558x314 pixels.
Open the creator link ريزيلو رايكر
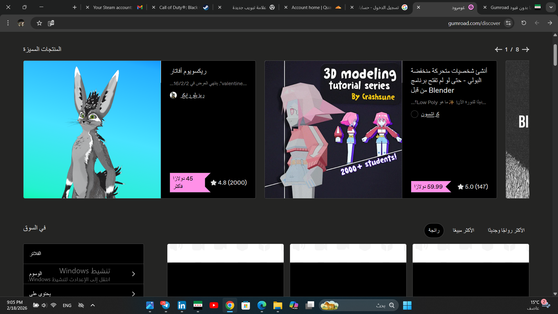192,95
